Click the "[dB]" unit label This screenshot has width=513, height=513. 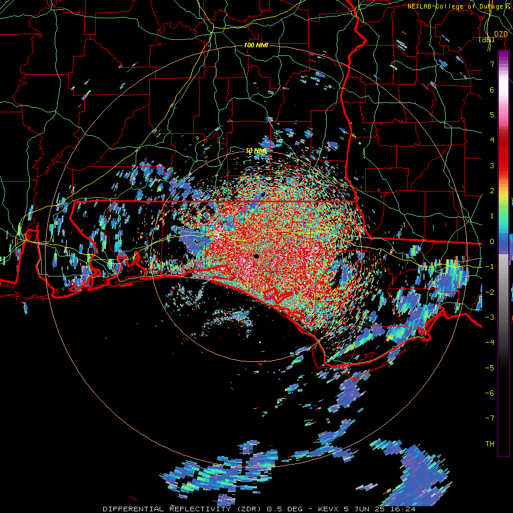pos(487,40)
